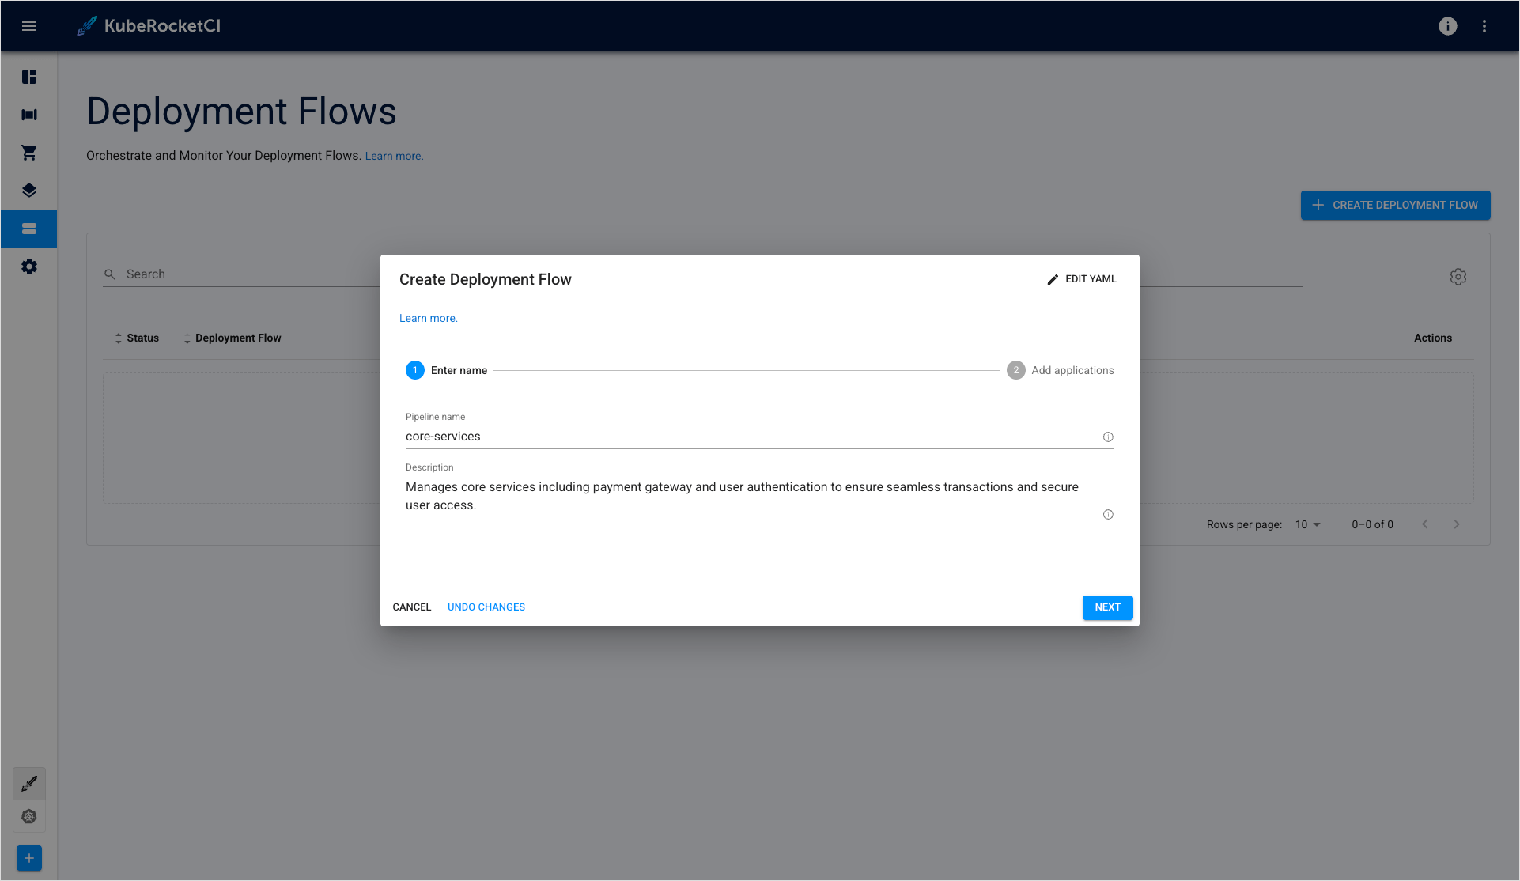Toggle sorting on the Deployment Flow column
Image resolution: width=1520 pixels, height=881 pixels.
click(187, 338)
